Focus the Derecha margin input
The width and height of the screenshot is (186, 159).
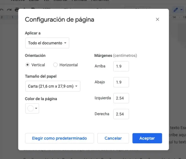tap(121, 114)
